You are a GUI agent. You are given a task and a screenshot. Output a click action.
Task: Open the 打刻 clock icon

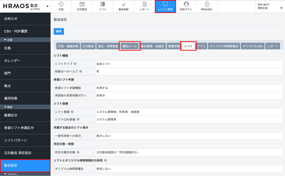pyautogui.click(x=61, y=4)
